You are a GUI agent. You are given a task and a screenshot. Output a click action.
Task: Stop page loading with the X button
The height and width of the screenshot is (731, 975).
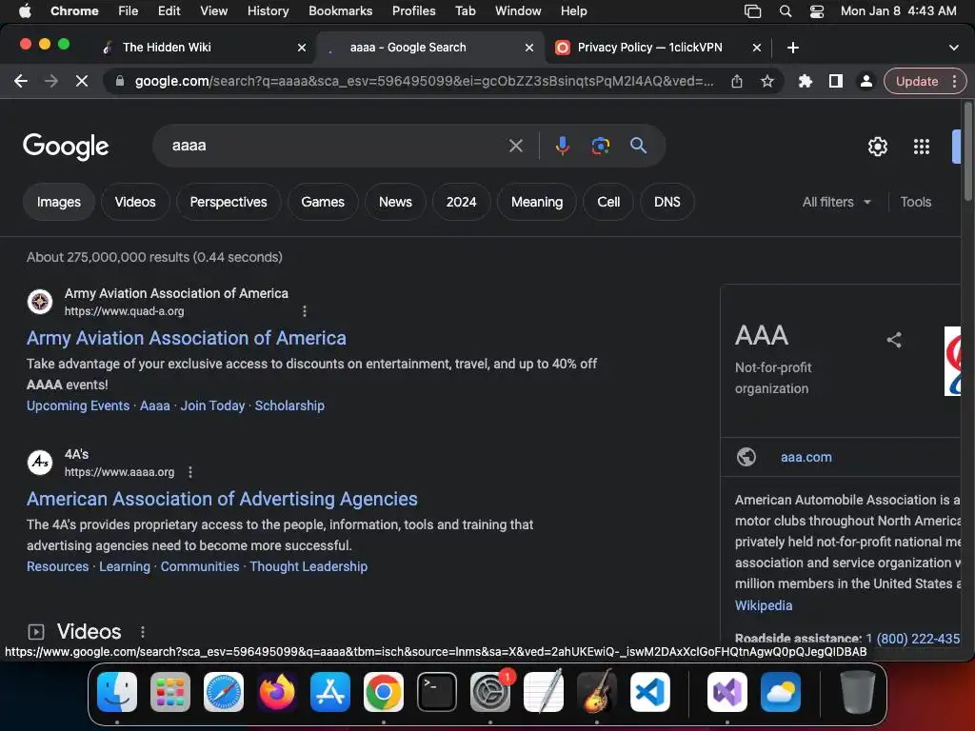coord(82,81)
